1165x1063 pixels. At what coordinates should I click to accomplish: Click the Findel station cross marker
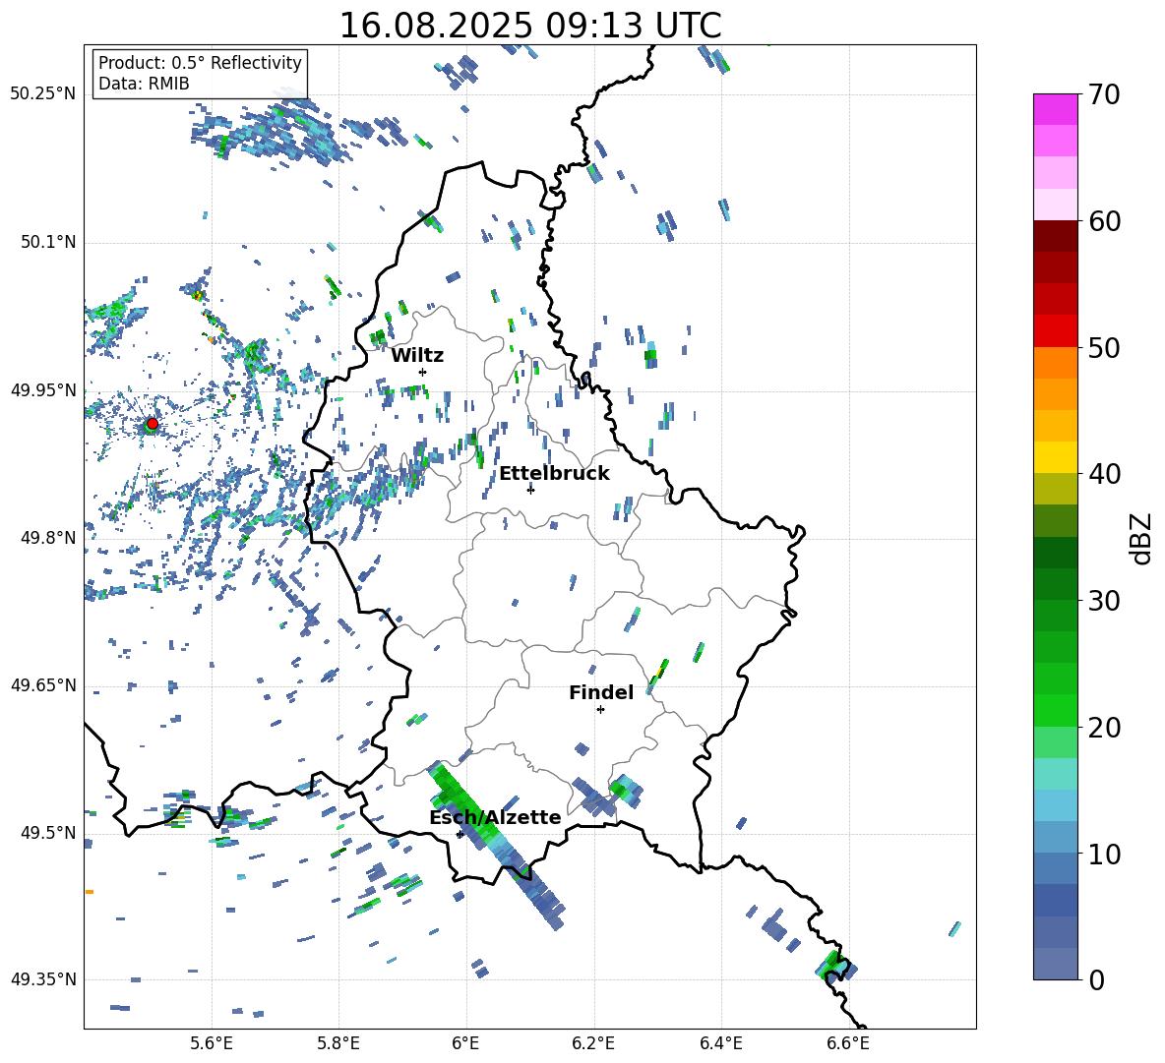coord(600,710)
